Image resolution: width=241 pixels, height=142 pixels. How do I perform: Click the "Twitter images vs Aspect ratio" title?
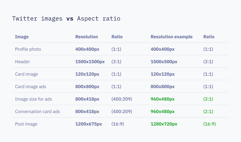coord(66,19)
